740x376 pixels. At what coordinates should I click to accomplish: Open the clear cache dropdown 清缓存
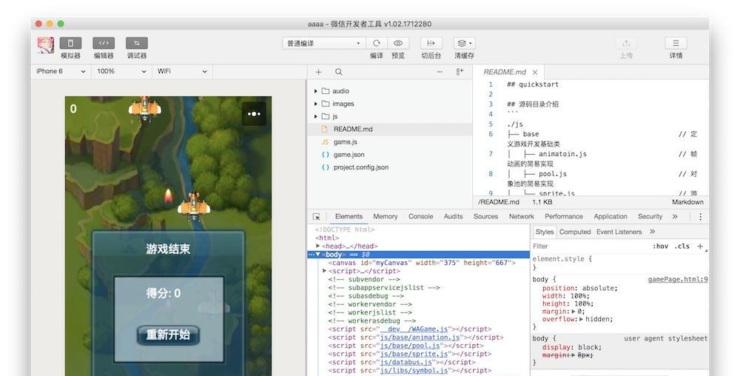465,43
